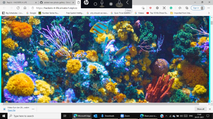This screenshot has width=213, height=119.
Task: Open Task View on the taskbar
Action: click(x=65, y=116)
